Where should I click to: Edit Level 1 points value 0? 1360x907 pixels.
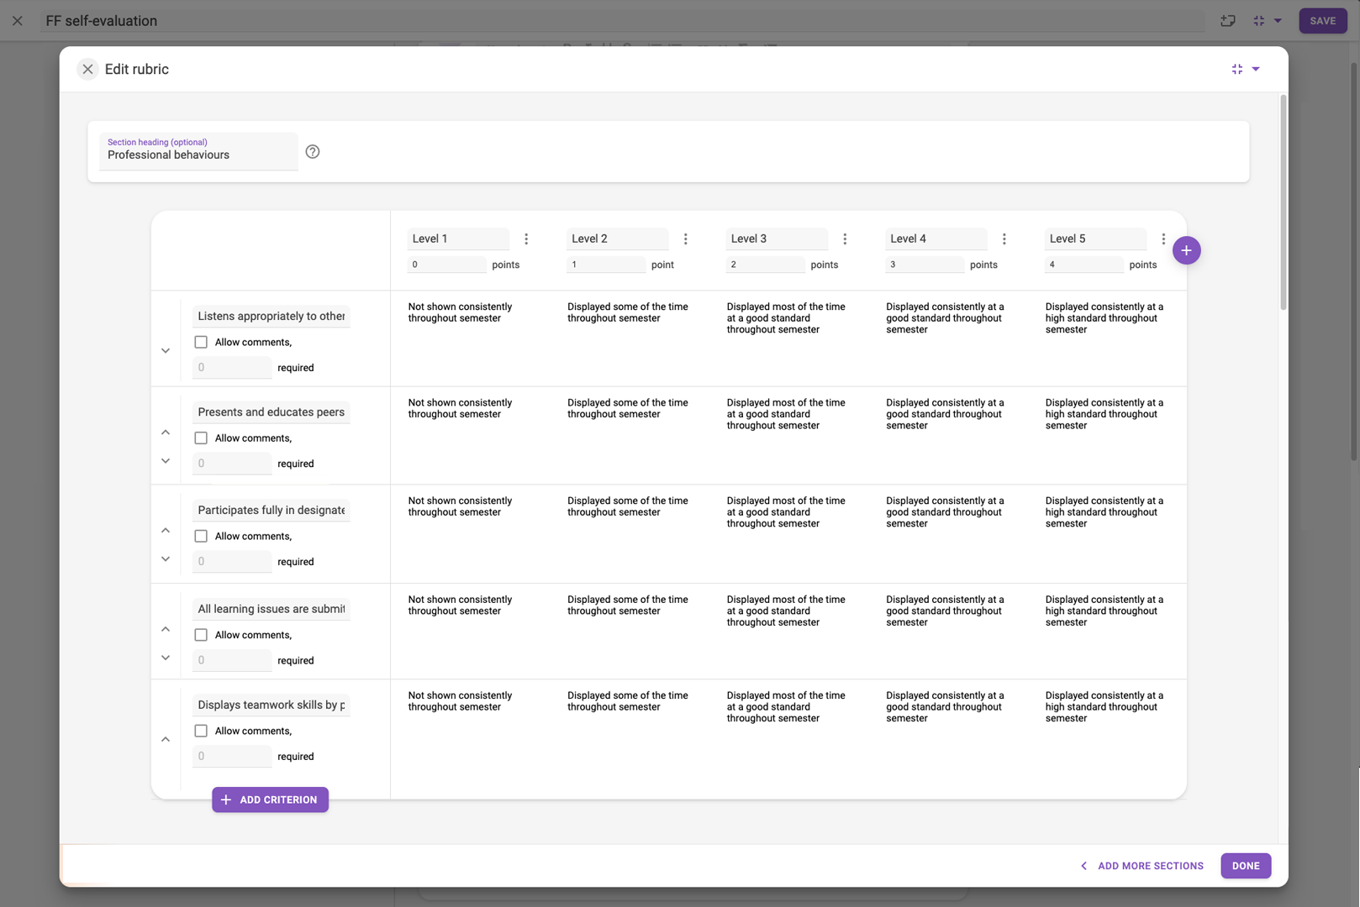[x=446, y=265]
